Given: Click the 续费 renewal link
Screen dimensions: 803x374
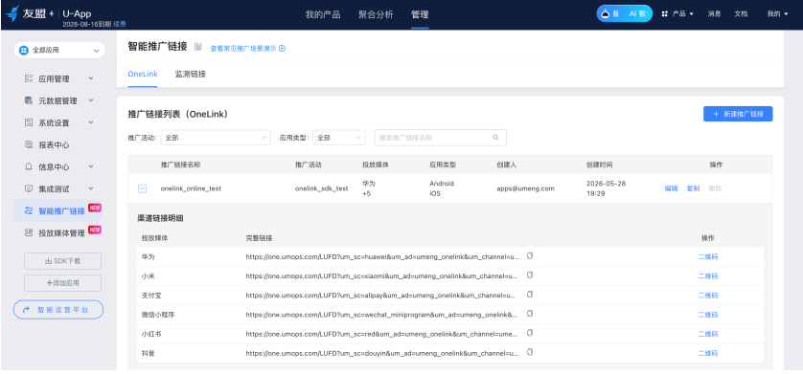Looking at the screenshot, I should coord(120,24).
